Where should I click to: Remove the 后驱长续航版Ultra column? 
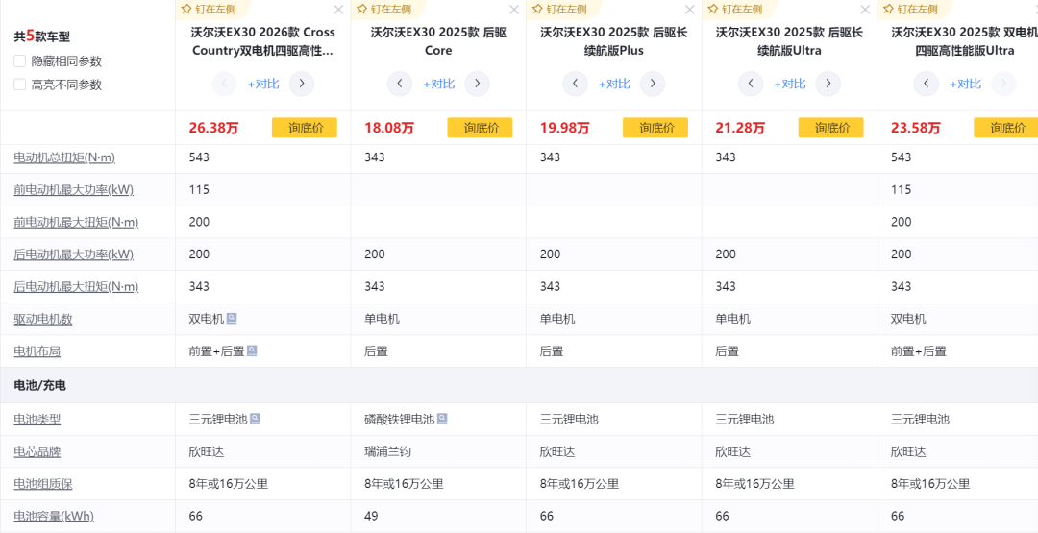(x=865, y=10)
